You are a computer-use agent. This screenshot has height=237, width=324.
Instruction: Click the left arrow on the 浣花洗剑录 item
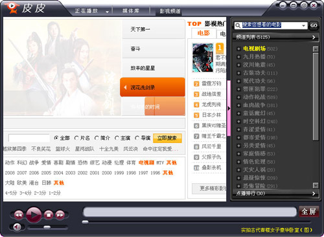click(125, 87)
